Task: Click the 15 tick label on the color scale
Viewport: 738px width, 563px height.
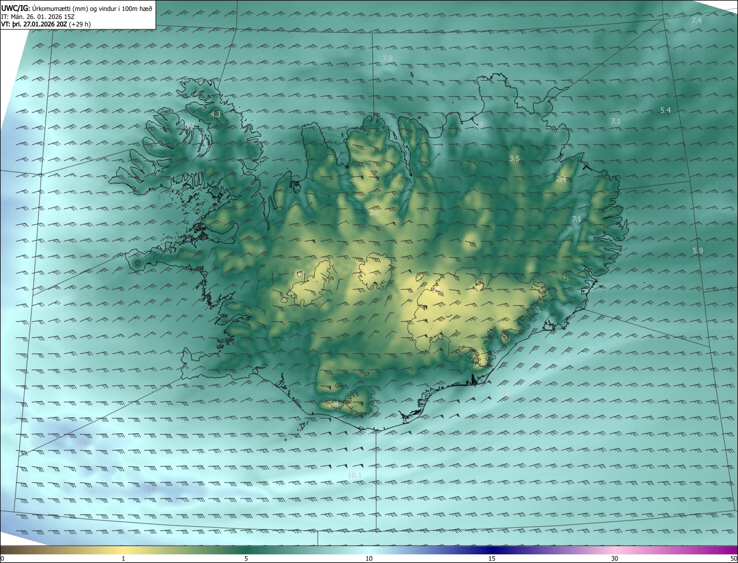Action: 492,558
